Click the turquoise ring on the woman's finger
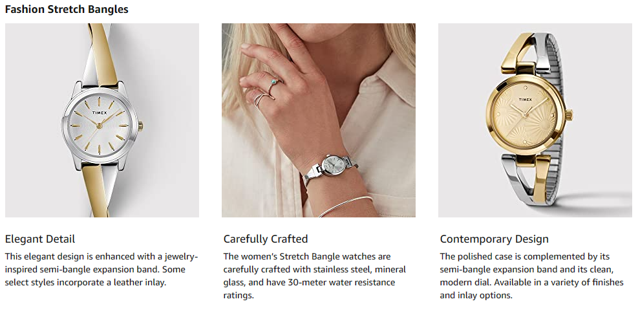638x319 pixels. click(x=273, y=82)
